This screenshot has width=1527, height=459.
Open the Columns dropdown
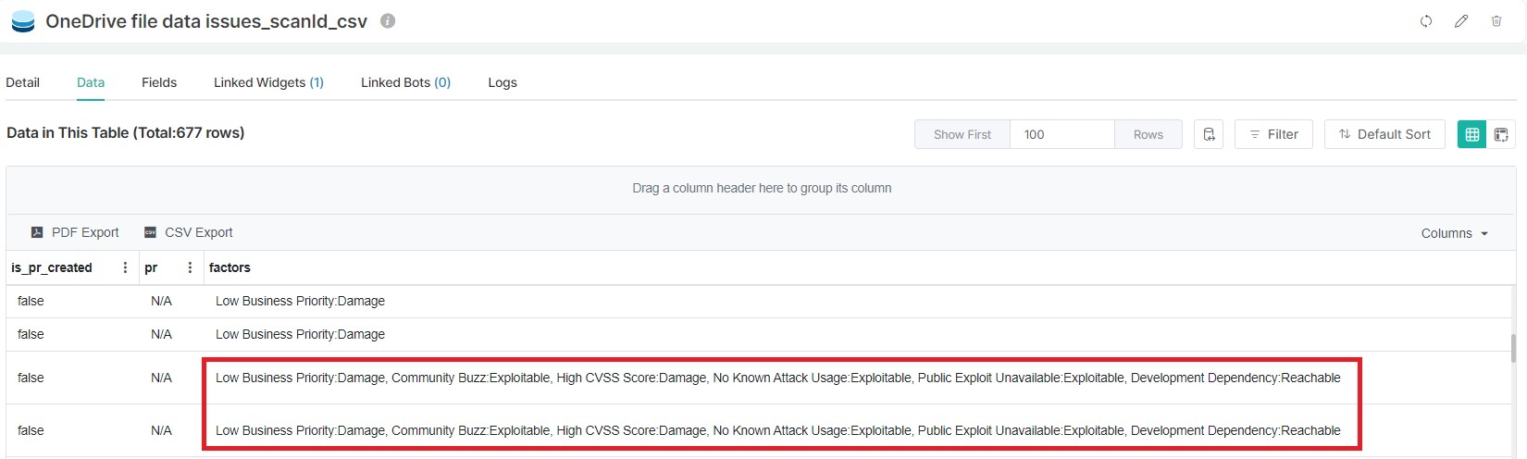click(x=1454, y=233)
